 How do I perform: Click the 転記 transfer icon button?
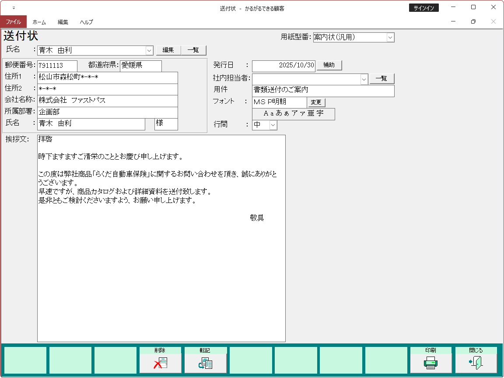pyautogui.click(x=205, y=363)
